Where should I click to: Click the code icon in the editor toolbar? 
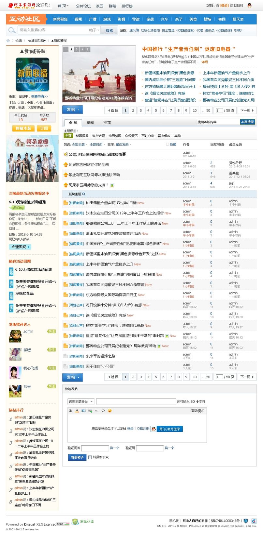pos(103,411)
